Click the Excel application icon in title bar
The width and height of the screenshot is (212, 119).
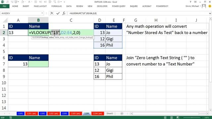[3, 2]
